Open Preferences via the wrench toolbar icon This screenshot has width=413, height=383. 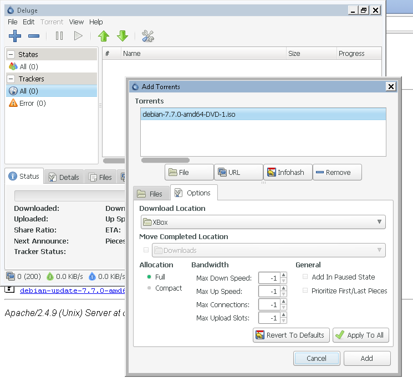(x=148, y=36)
